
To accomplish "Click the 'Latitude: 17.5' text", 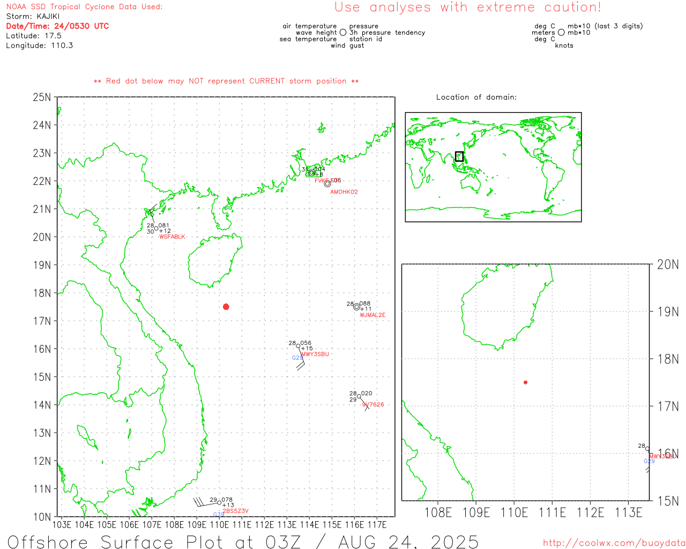I will tap(34, 36).
